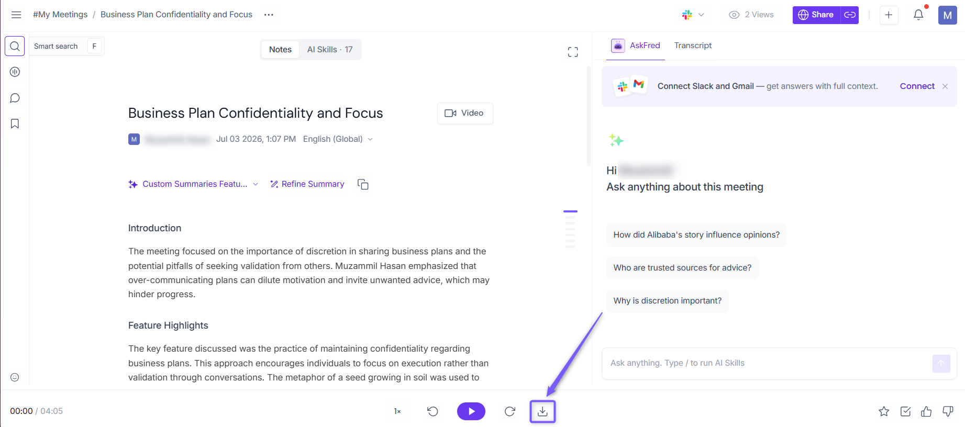Rewind playback with the back arrow
The width and height of the screenshot is (965, 427).
point(432,411)
